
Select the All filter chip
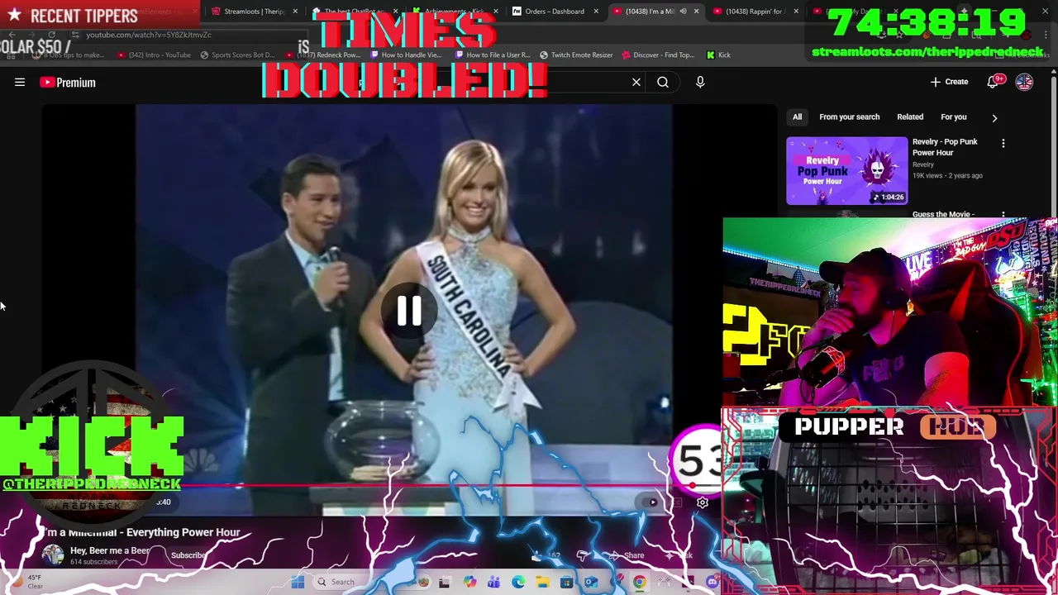pos(797,117)
